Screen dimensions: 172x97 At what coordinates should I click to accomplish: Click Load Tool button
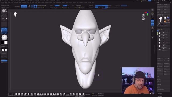(x=160, y=5)
